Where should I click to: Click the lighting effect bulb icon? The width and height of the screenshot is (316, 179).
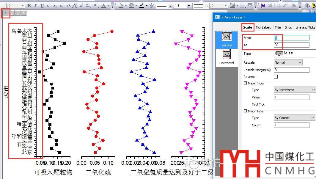pos(152,6)
